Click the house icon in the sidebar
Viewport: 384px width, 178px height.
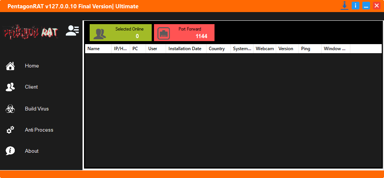[10, 66]
